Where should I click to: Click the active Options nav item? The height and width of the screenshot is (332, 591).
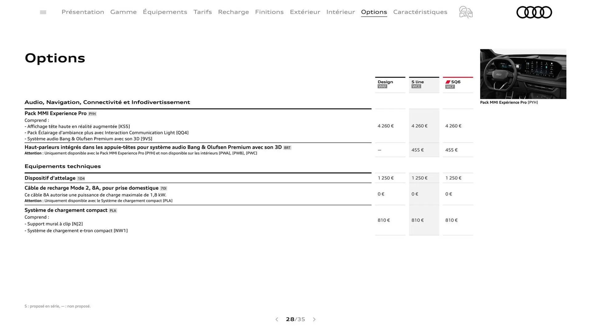(374, 12)
